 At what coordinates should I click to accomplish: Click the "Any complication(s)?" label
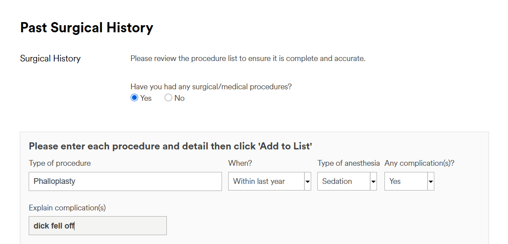pyautogui.click(x=419, y=163)
